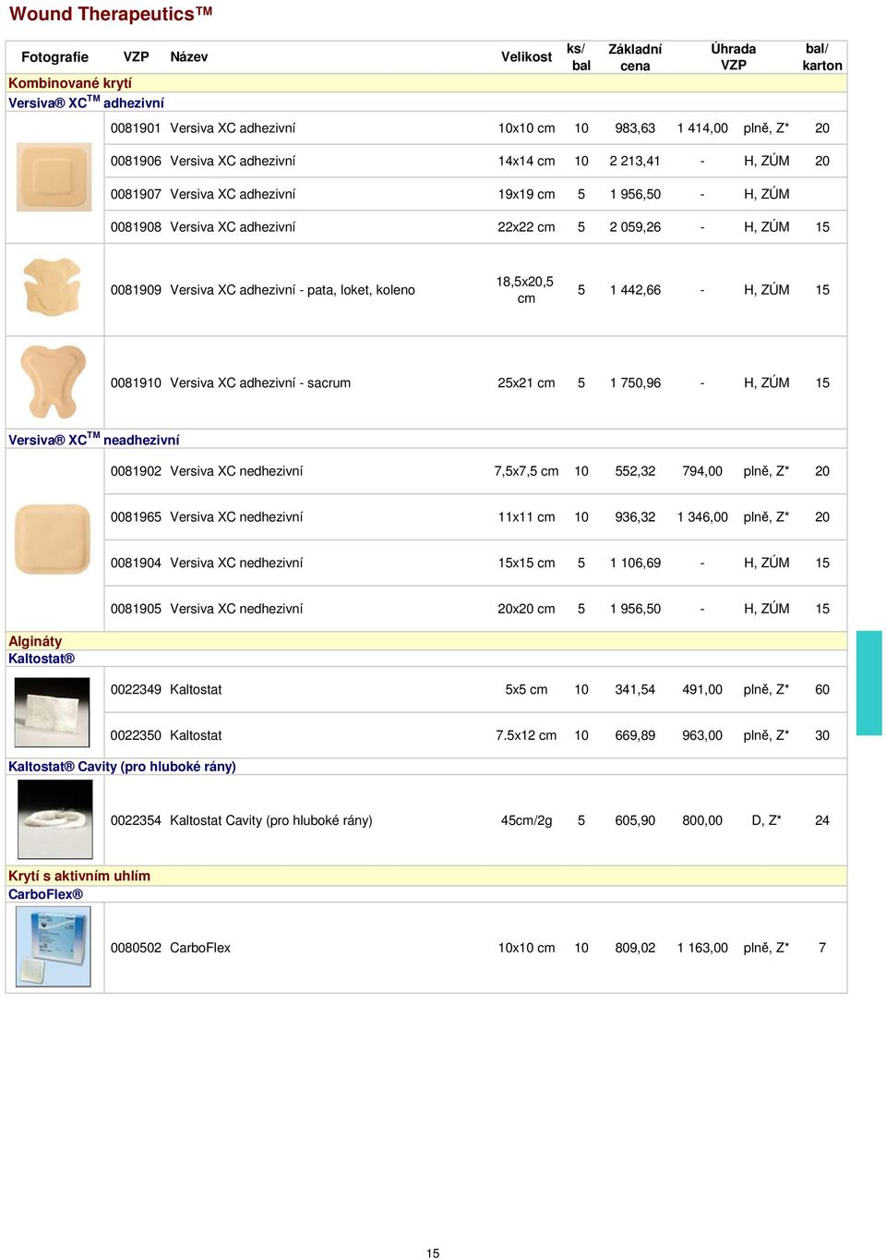886x1260 pixels.
Task: Click the 'Kombinované krytí' section heading
Action: [70, 83]
